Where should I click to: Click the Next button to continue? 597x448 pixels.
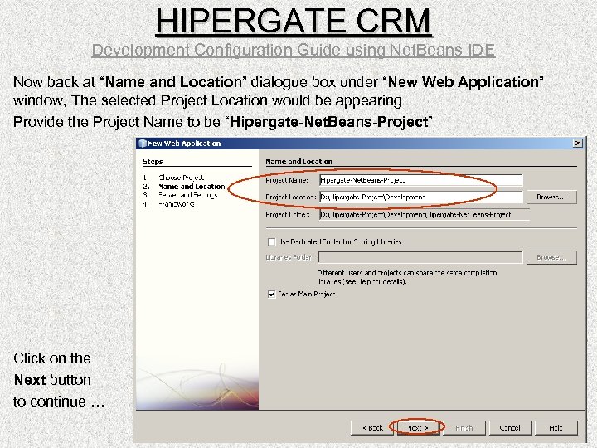[418, 428]
